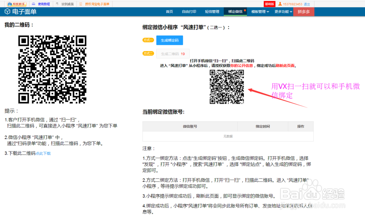This screenshot has width=365, height=218.
Task: Click the 当前绑定微信账号 heading
Action: (164, 112)
